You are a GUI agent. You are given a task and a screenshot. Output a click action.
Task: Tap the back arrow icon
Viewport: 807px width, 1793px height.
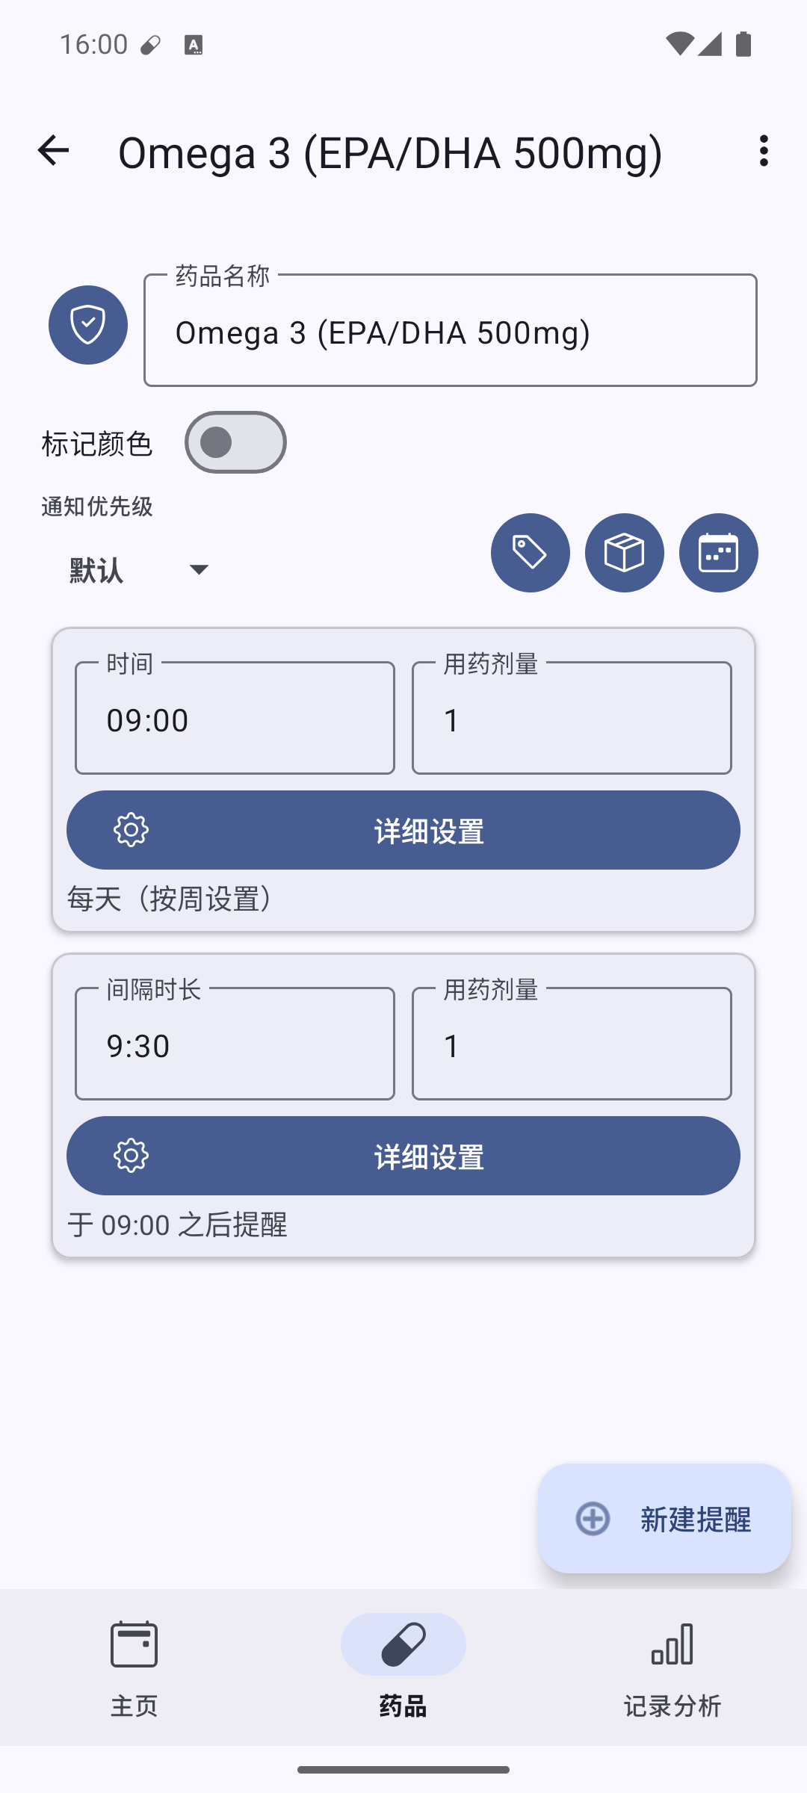tap(53, 151)
